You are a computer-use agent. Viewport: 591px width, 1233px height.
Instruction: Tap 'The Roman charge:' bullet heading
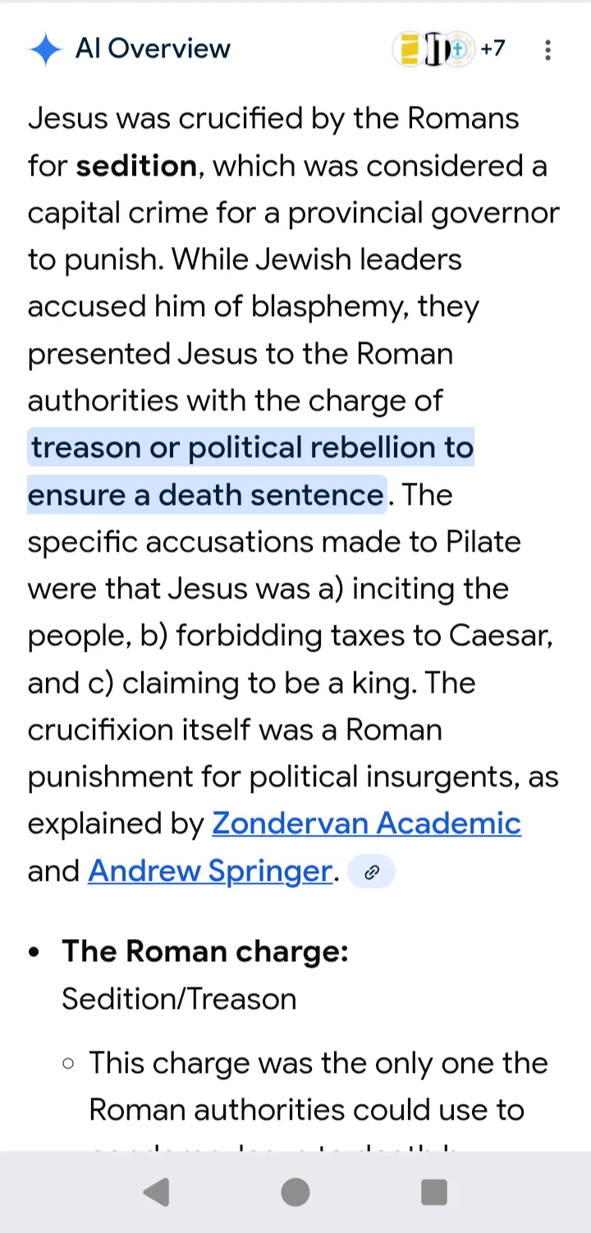(x=205, y=951)
